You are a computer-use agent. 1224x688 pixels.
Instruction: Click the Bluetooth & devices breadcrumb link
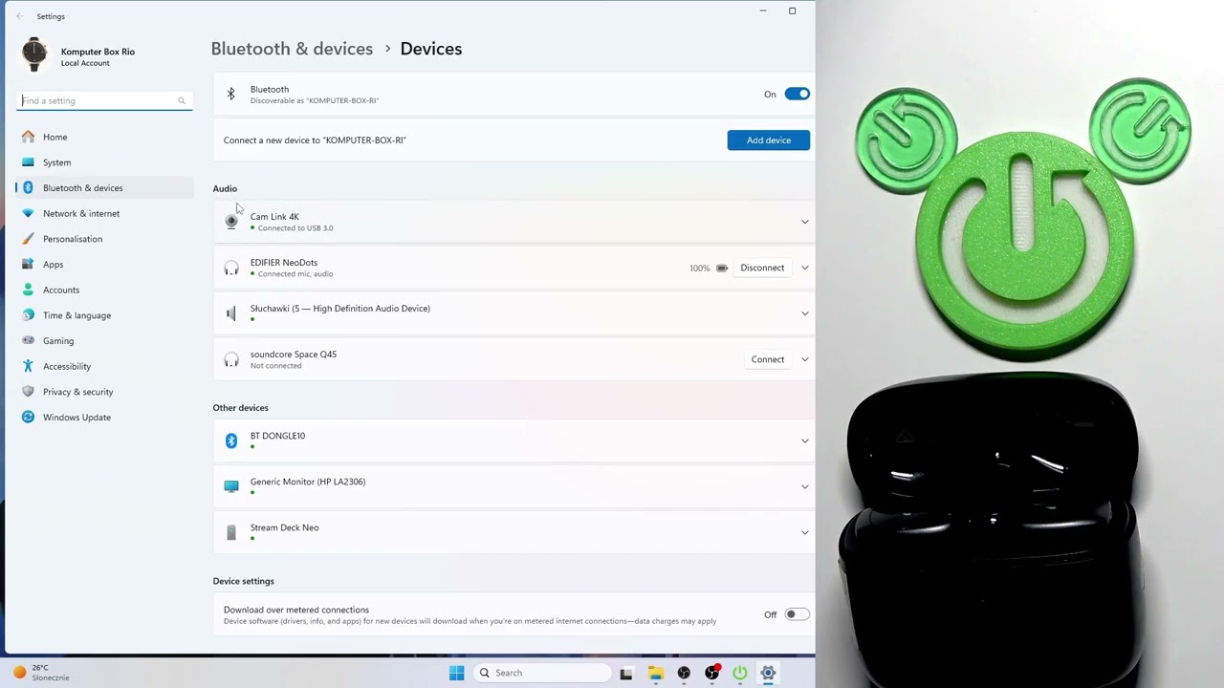(x=292, y=49)
